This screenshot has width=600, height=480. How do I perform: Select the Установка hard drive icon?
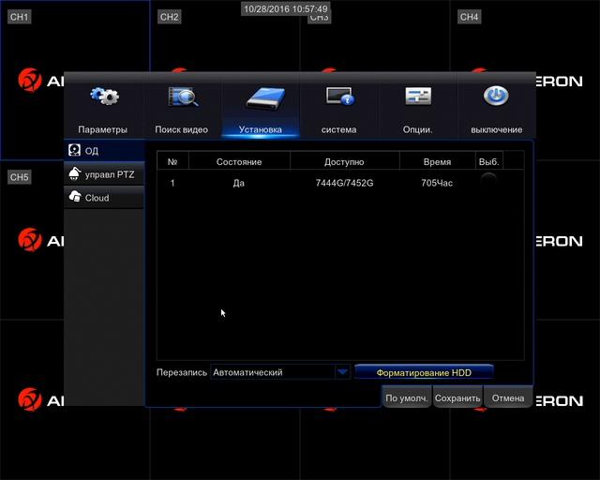265,99
